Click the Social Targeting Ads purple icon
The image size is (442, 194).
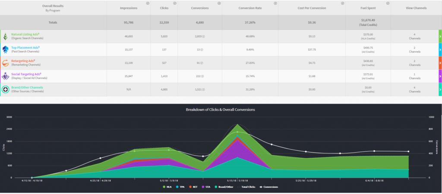(x=5, y=76)
